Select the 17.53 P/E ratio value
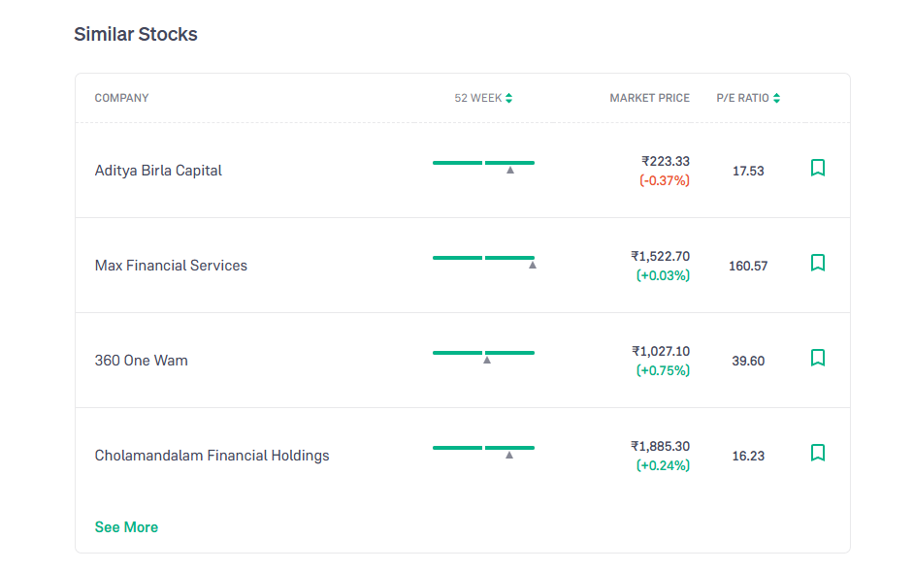 tap(748, 171)
